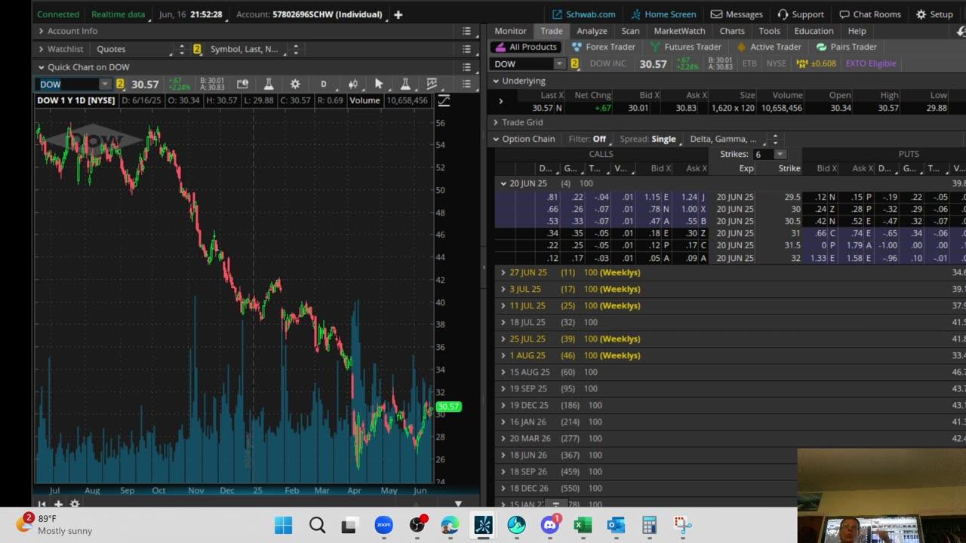Select the Pairs Trader sub-tab
Screen dimensions: 966x543
(846, 47)
